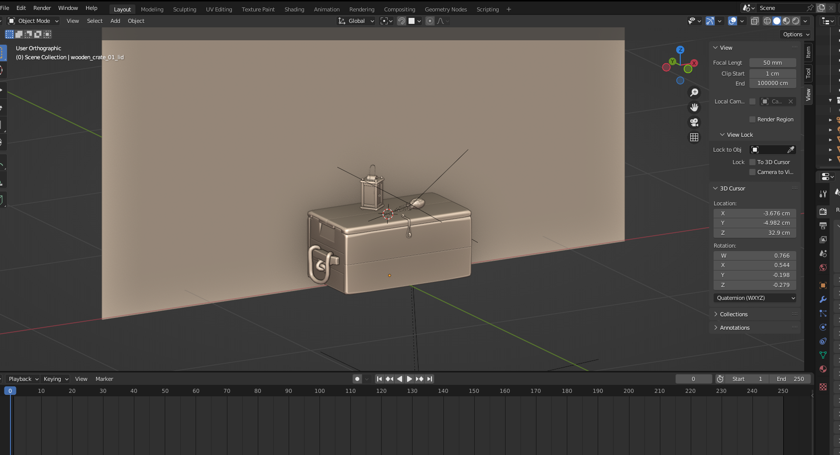
Task: Jump to the timeline end frame
Action: [430, 379]
